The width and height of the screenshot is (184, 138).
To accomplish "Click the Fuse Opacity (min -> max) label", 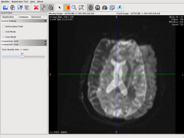I will click(16, 49).
